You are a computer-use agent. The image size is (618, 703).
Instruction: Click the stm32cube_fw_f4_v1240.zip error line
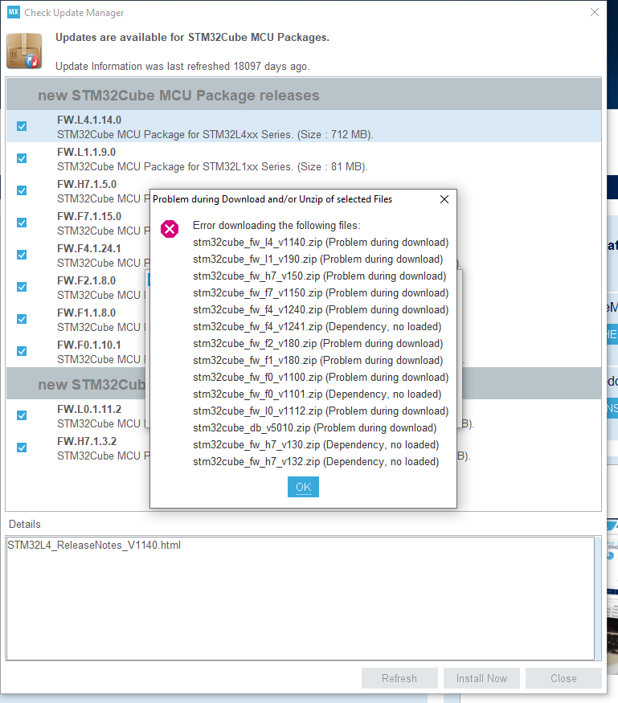[x=321, y=310]
